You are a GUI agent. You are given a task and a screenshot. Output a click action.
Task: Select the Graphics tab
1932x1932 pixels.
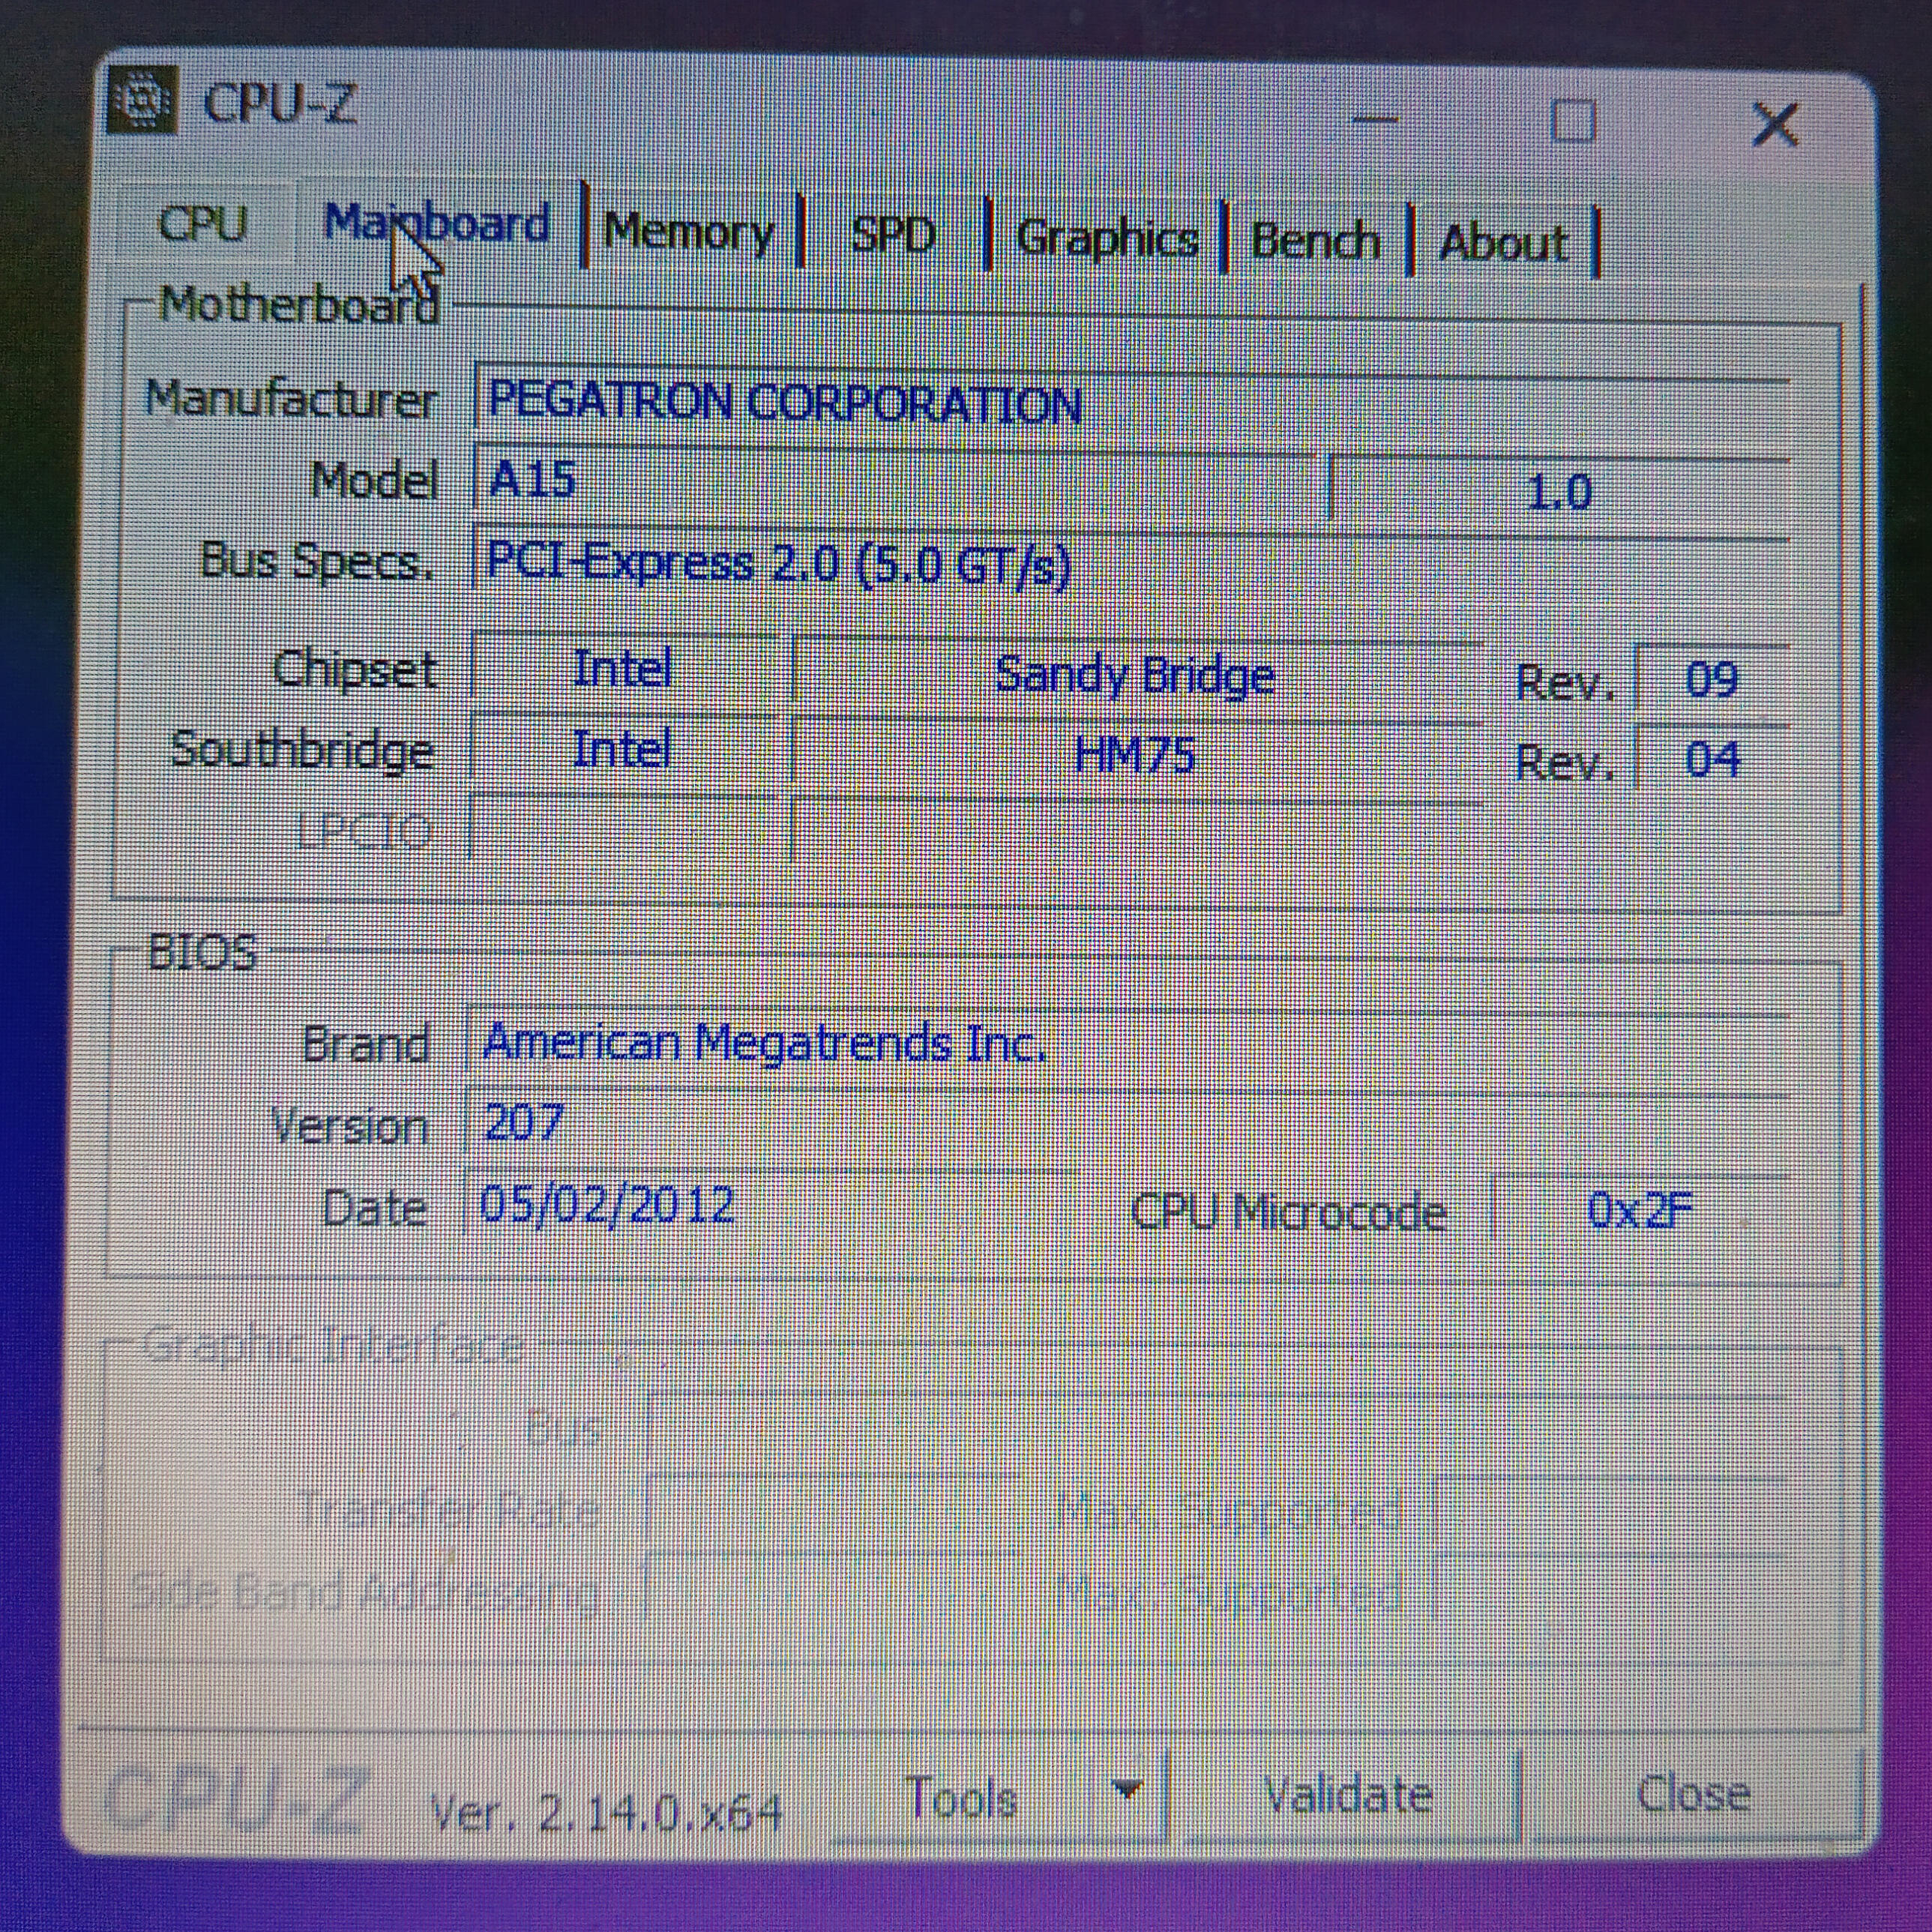1106,239
